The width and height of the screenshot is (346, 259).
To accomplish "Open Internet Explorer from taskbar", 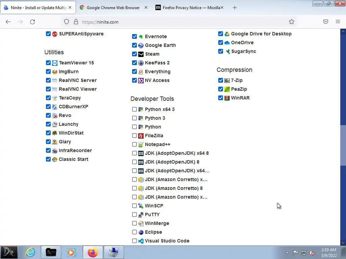I will click(x=30, y=252).
